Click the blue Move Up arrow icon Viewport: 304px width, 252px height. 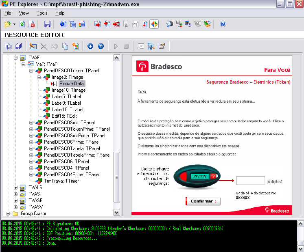(x=101, y=46)
